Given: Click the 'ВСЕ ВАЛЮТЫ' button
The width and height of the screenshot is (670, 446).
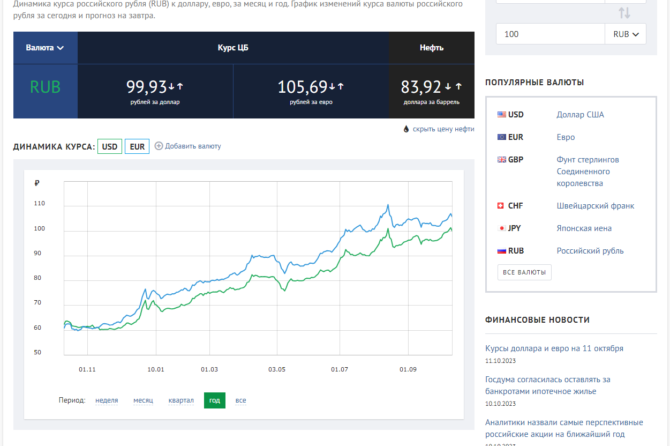Looking at the screenshot, I should 524,272.
